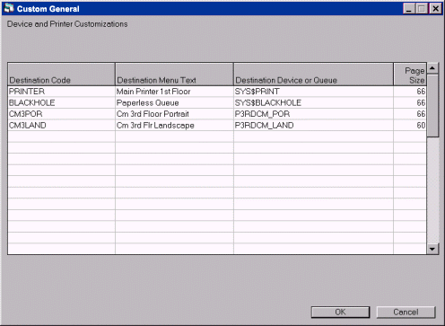Close the Custom General window

(x=435, y=9)
